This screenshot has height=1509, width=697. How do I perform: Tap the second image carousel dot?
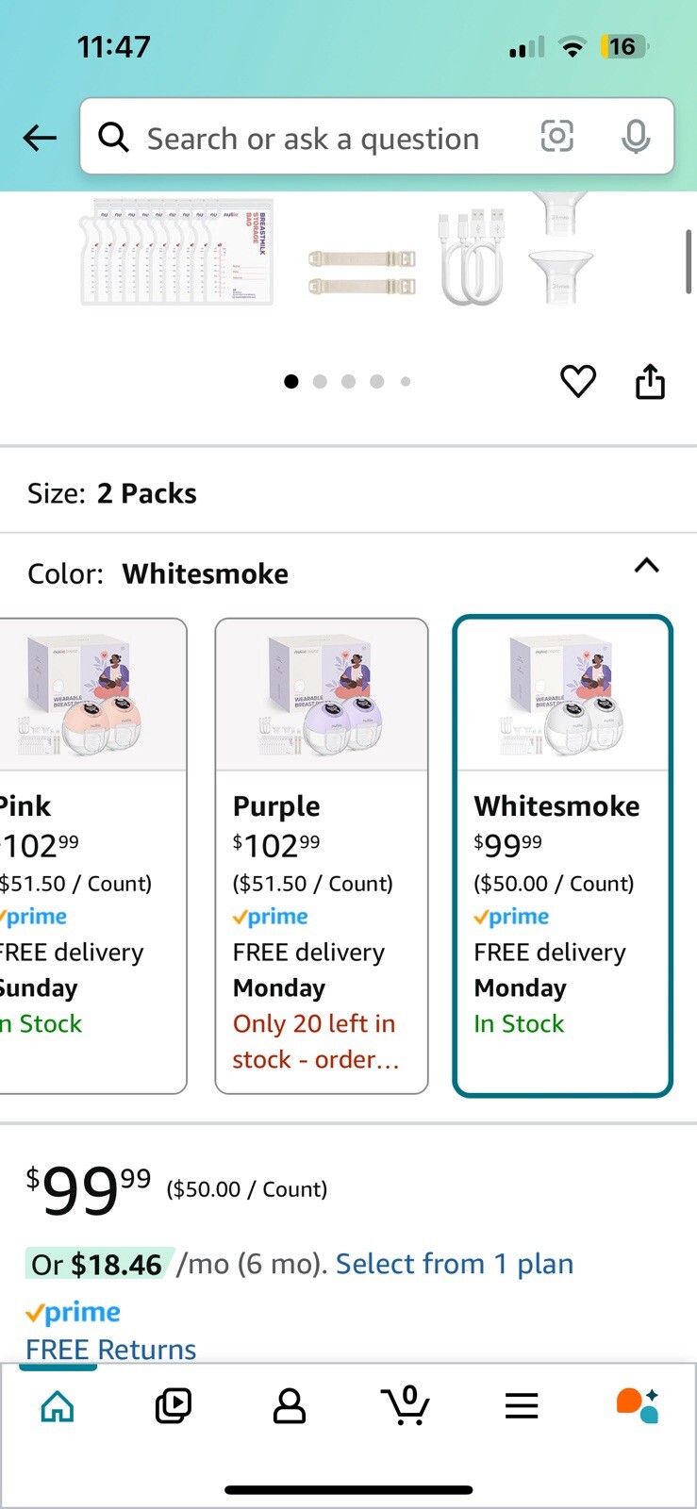click(x=320, y=382)
